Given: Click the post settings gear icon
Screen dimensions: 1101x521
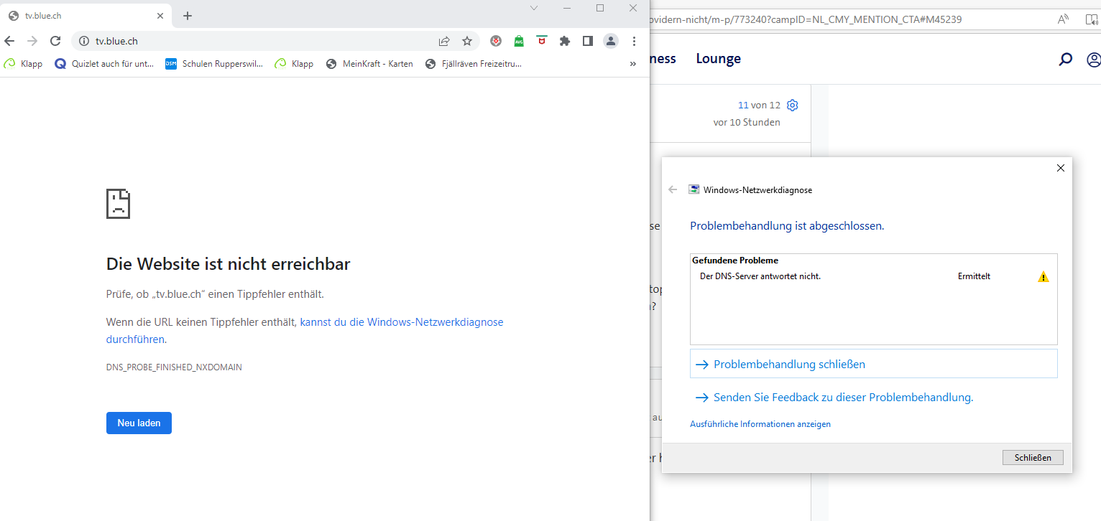Looking at the screenshot, I should coord(792,105).
